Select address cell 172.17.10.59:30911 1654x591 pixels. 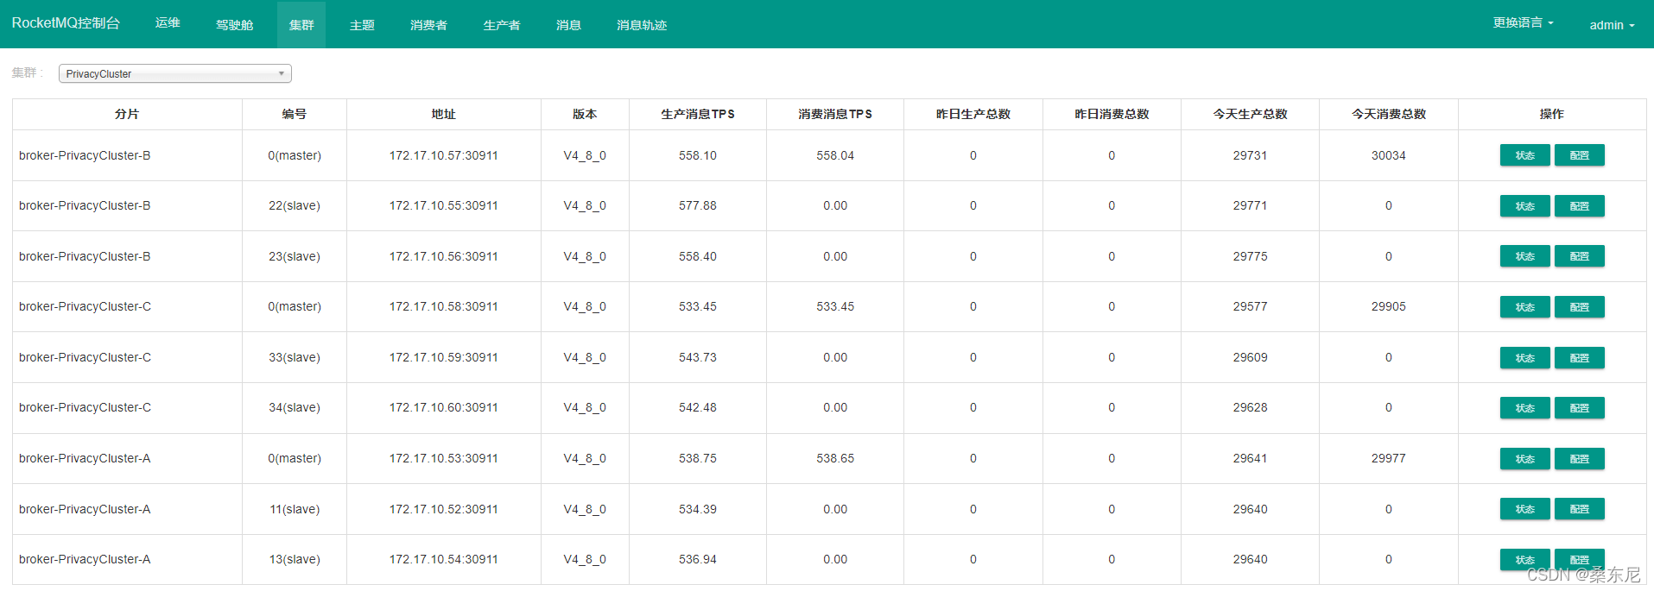443,357
